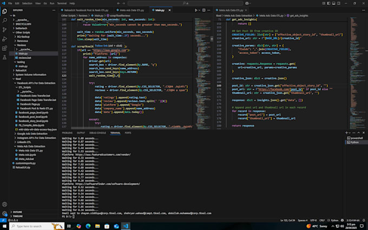
Task: Close the terminal panel
Action: 364,133
